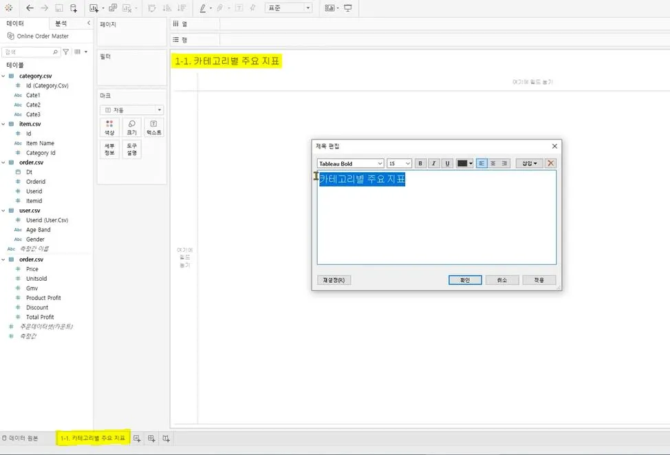Select the Gmv measure field
This screenshot has width=670, height=455.
point(32,288)
